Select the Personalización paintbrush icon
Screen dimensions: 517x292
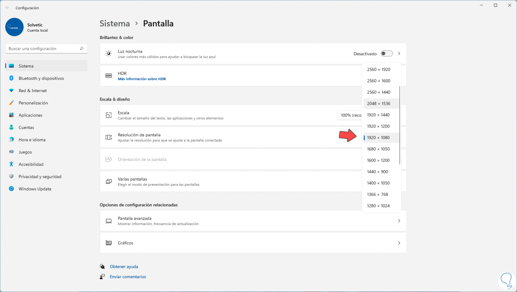(11, 103)
